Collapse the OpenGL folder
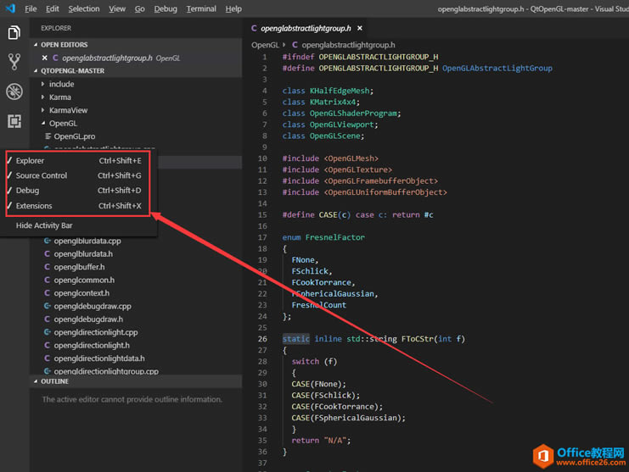Screen dimensions: 629x472 coord(43,124)
